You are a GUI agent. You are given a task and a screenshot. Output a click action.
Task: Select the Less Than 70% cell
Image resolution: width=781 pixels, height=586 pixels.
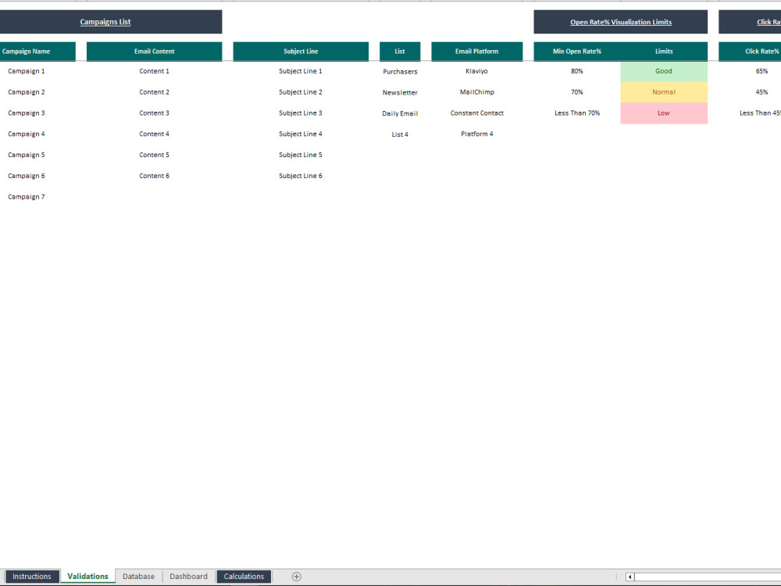(576, 113)
